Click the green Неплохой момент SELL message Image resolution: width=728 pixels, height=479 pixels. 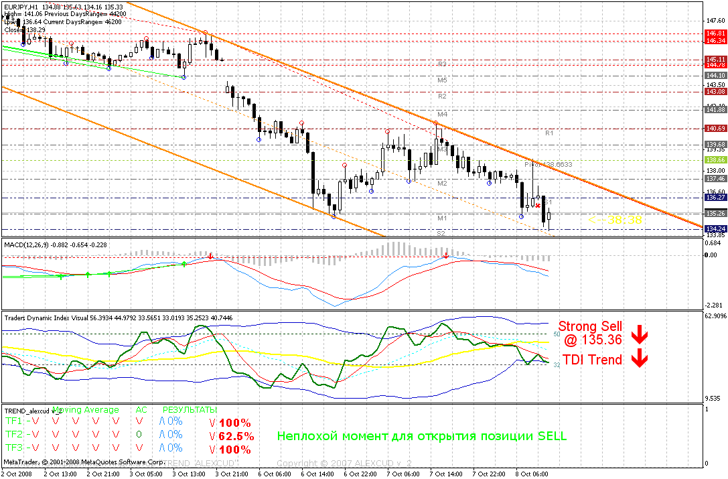(422, 436)
